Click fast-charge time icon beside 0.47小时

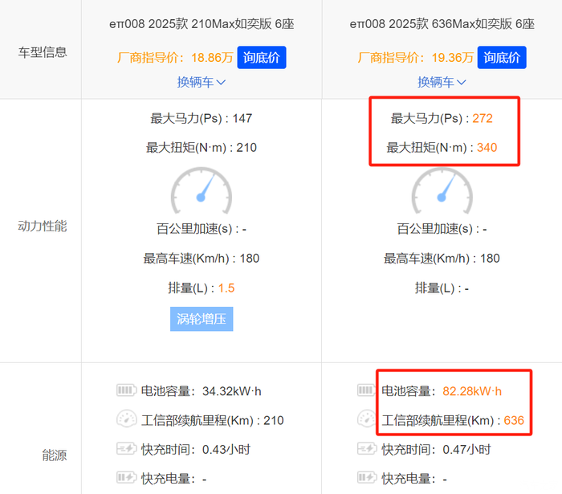368,449
